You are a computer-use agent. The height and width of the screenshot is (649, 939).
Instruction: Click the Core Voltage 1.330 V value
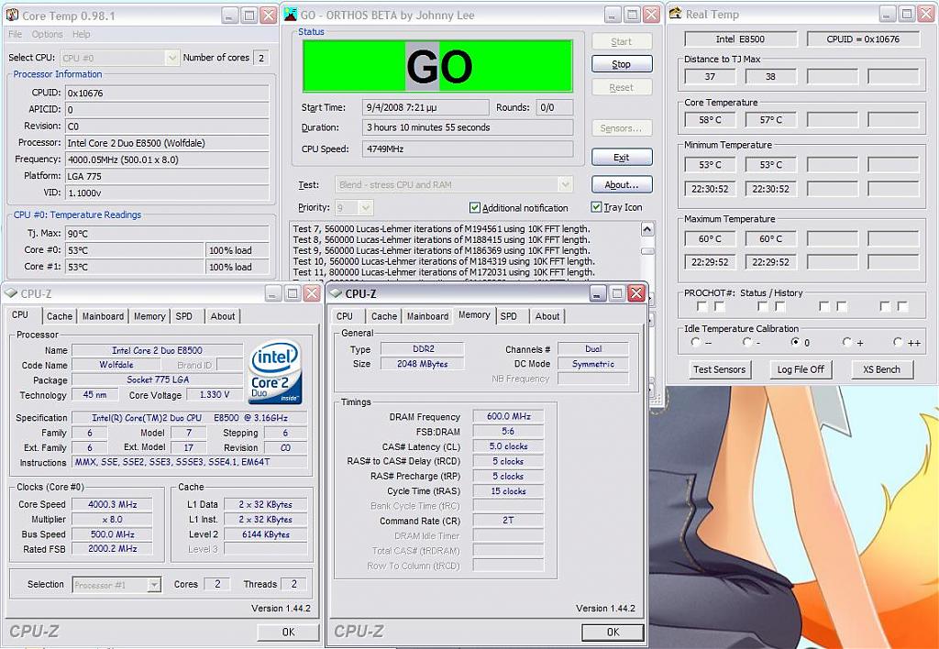coord(214,395)
